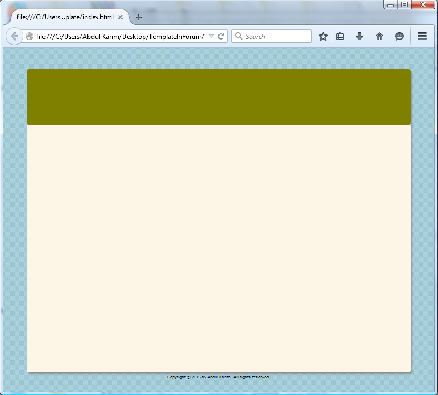Viewport: 438px width, 395px height.
Task: Reload the current page
Action: 221,37
